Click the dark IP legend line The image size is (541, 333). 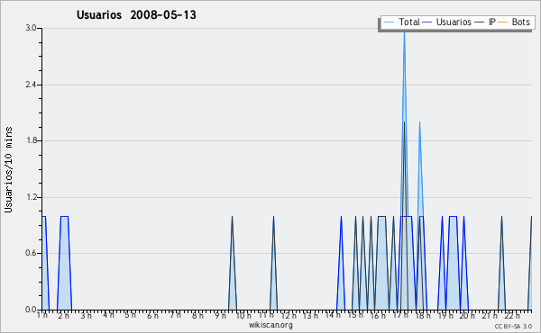(x=480, y=22)
